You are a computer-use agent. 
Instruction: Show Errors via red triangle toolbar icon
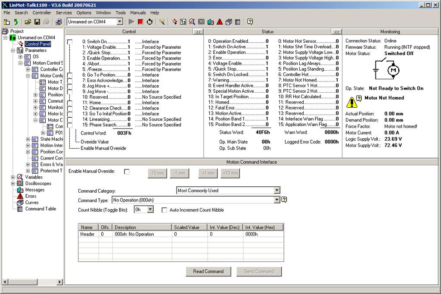point(220,22)
